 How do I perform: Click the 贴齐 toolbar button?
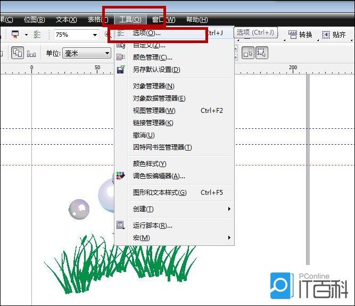[334, 35]
